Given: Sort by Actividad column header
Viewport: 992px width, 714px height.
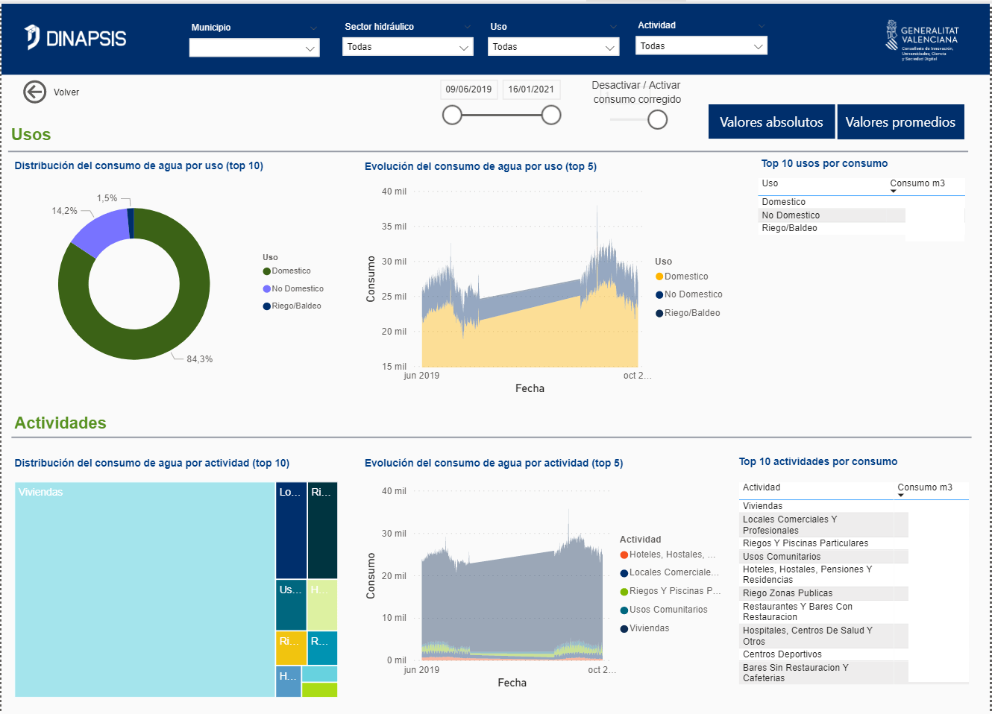Looking at the screenshot, I should 762,487.
